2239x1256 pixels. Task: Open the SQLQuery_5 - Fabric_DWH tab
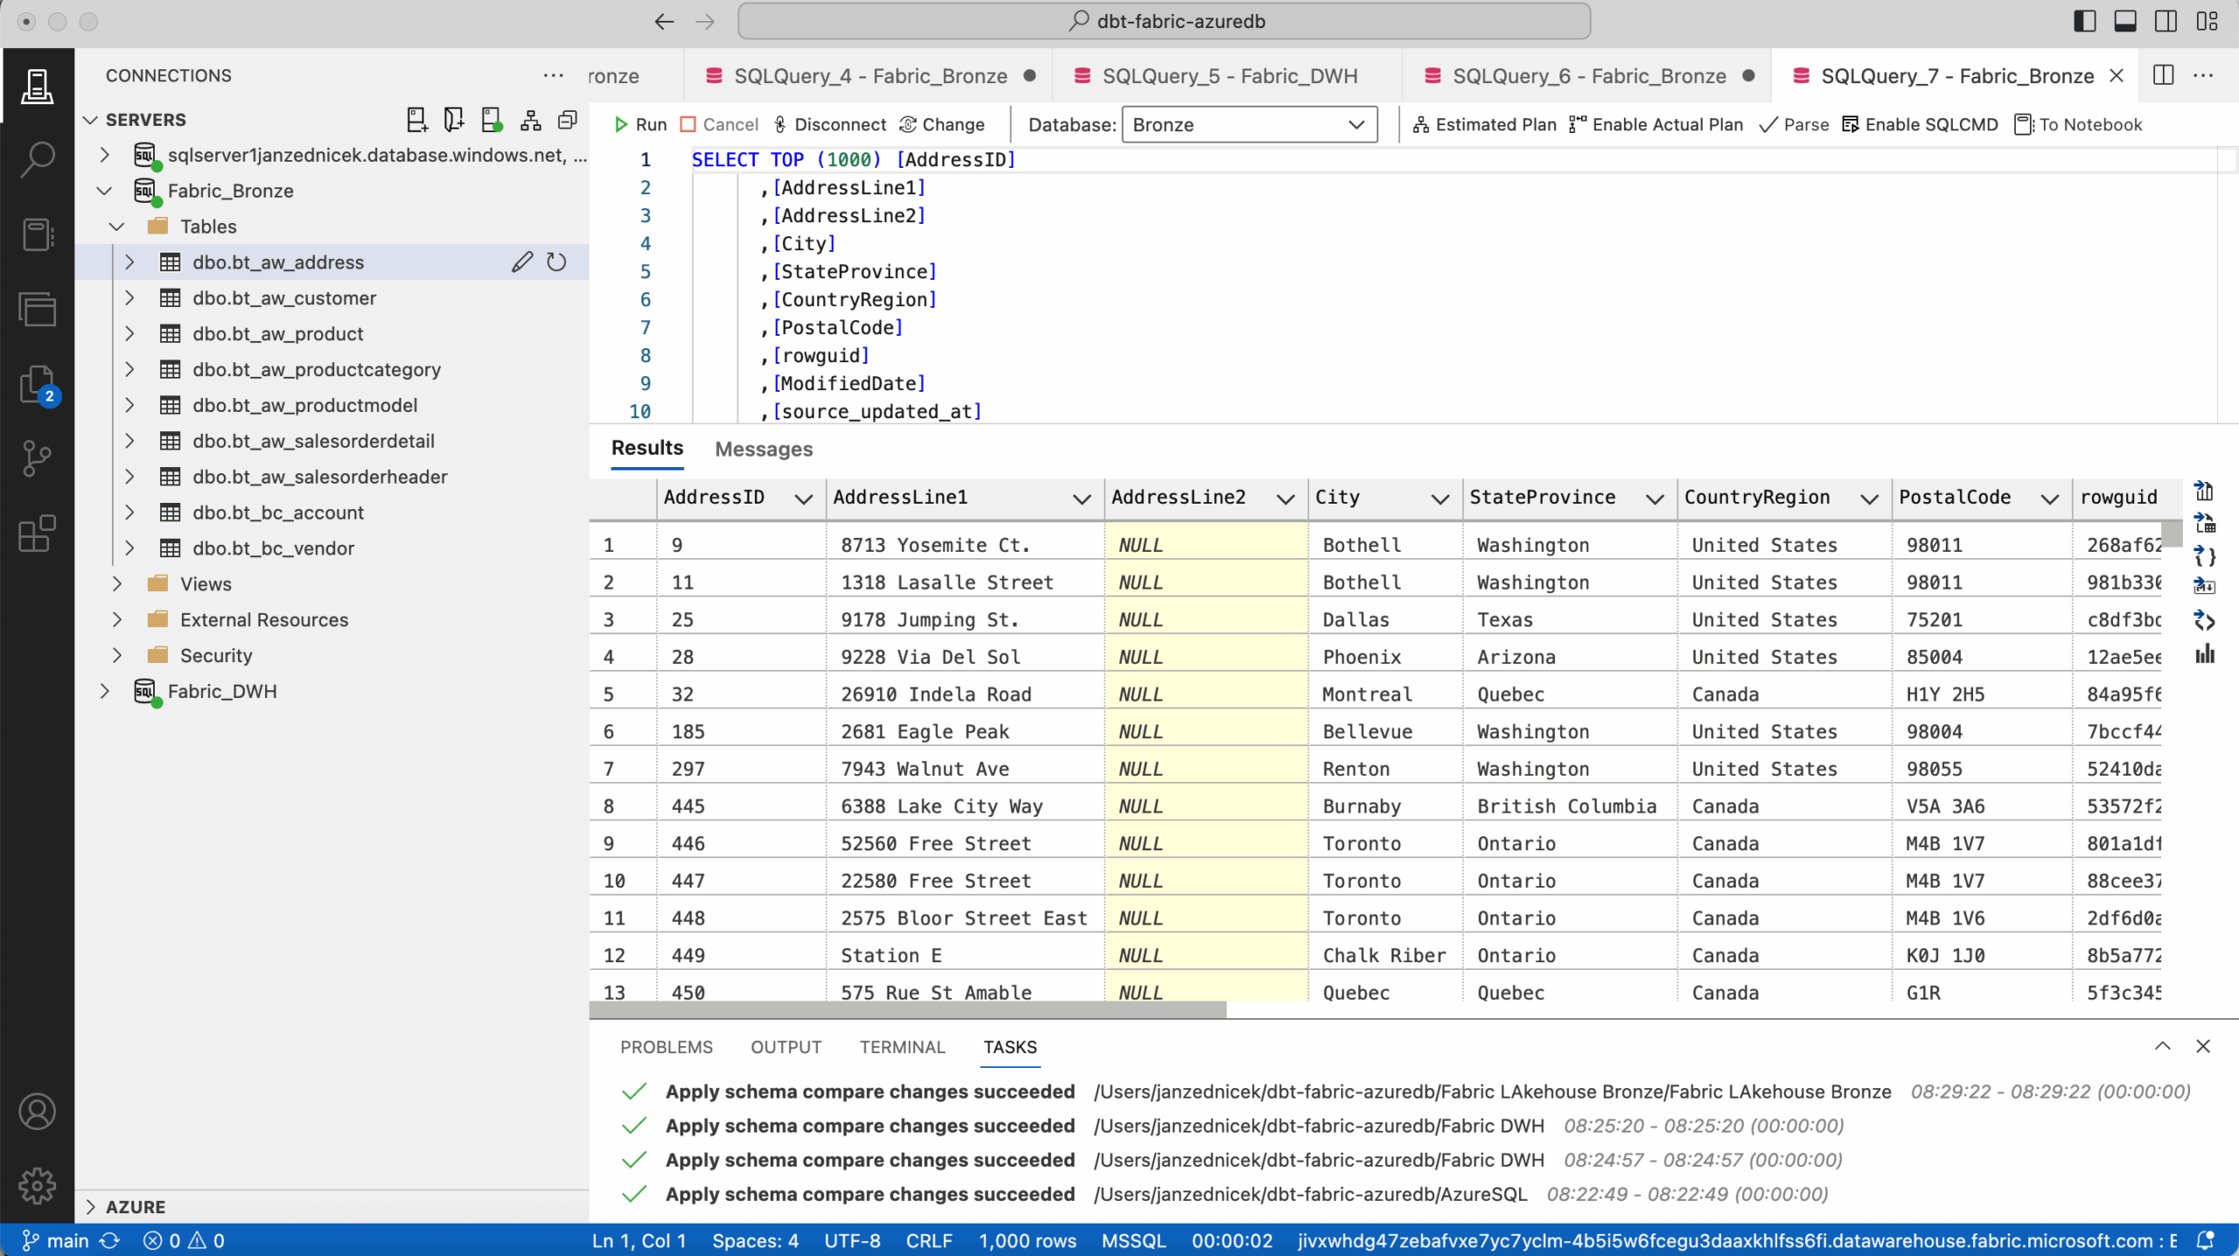[1229, 76]
